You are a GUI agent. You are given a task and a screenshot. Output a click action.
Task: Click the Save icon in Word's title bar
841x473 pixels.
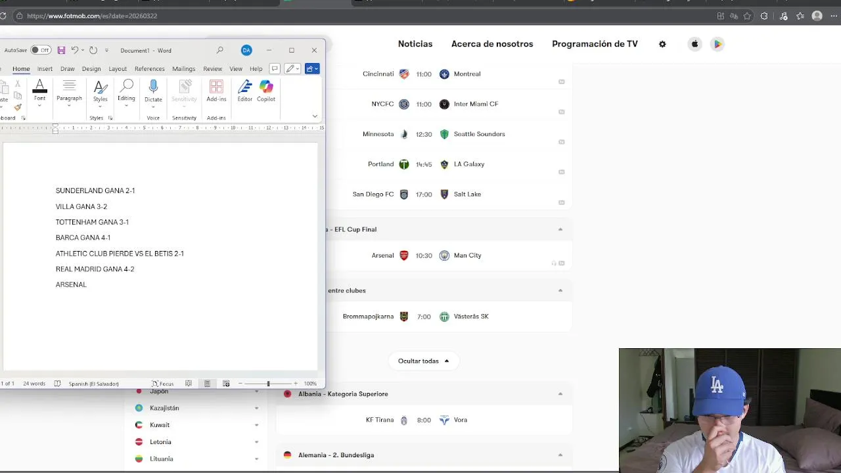tap(61, 50)
